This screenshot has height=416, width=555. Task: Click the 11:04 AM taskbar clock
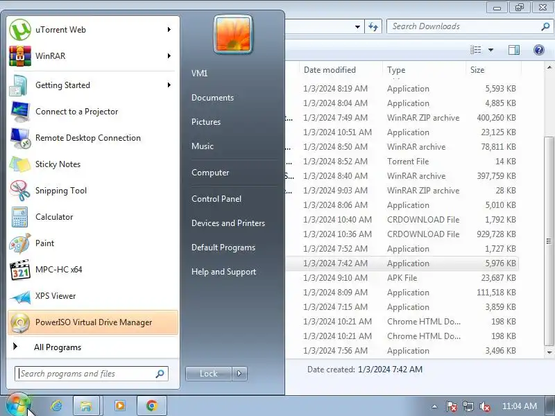pos(519,406)
